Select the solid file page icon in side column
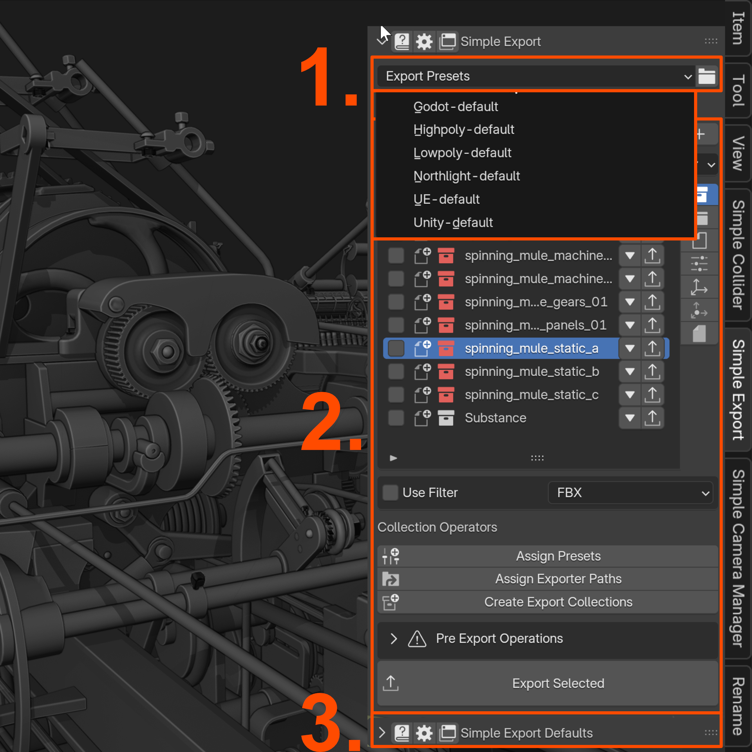This screenshot has width=752, height=752. click(699, 334)
